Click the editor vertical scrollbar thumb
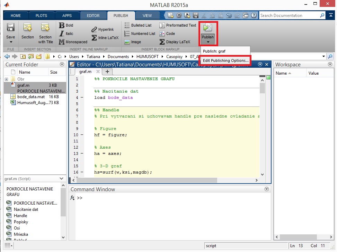 coord(262,88)
